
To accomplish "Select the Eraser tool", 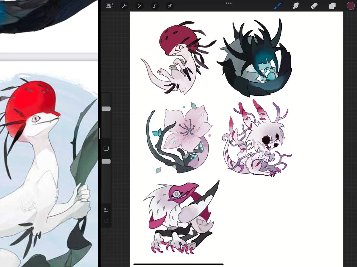I will pyautogui.click(x=314, y=6).
